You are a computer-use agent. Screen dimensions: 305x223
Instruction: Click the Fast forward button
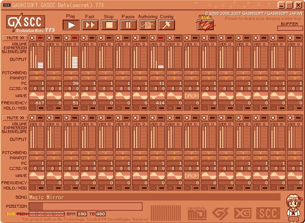coord(90,25)
